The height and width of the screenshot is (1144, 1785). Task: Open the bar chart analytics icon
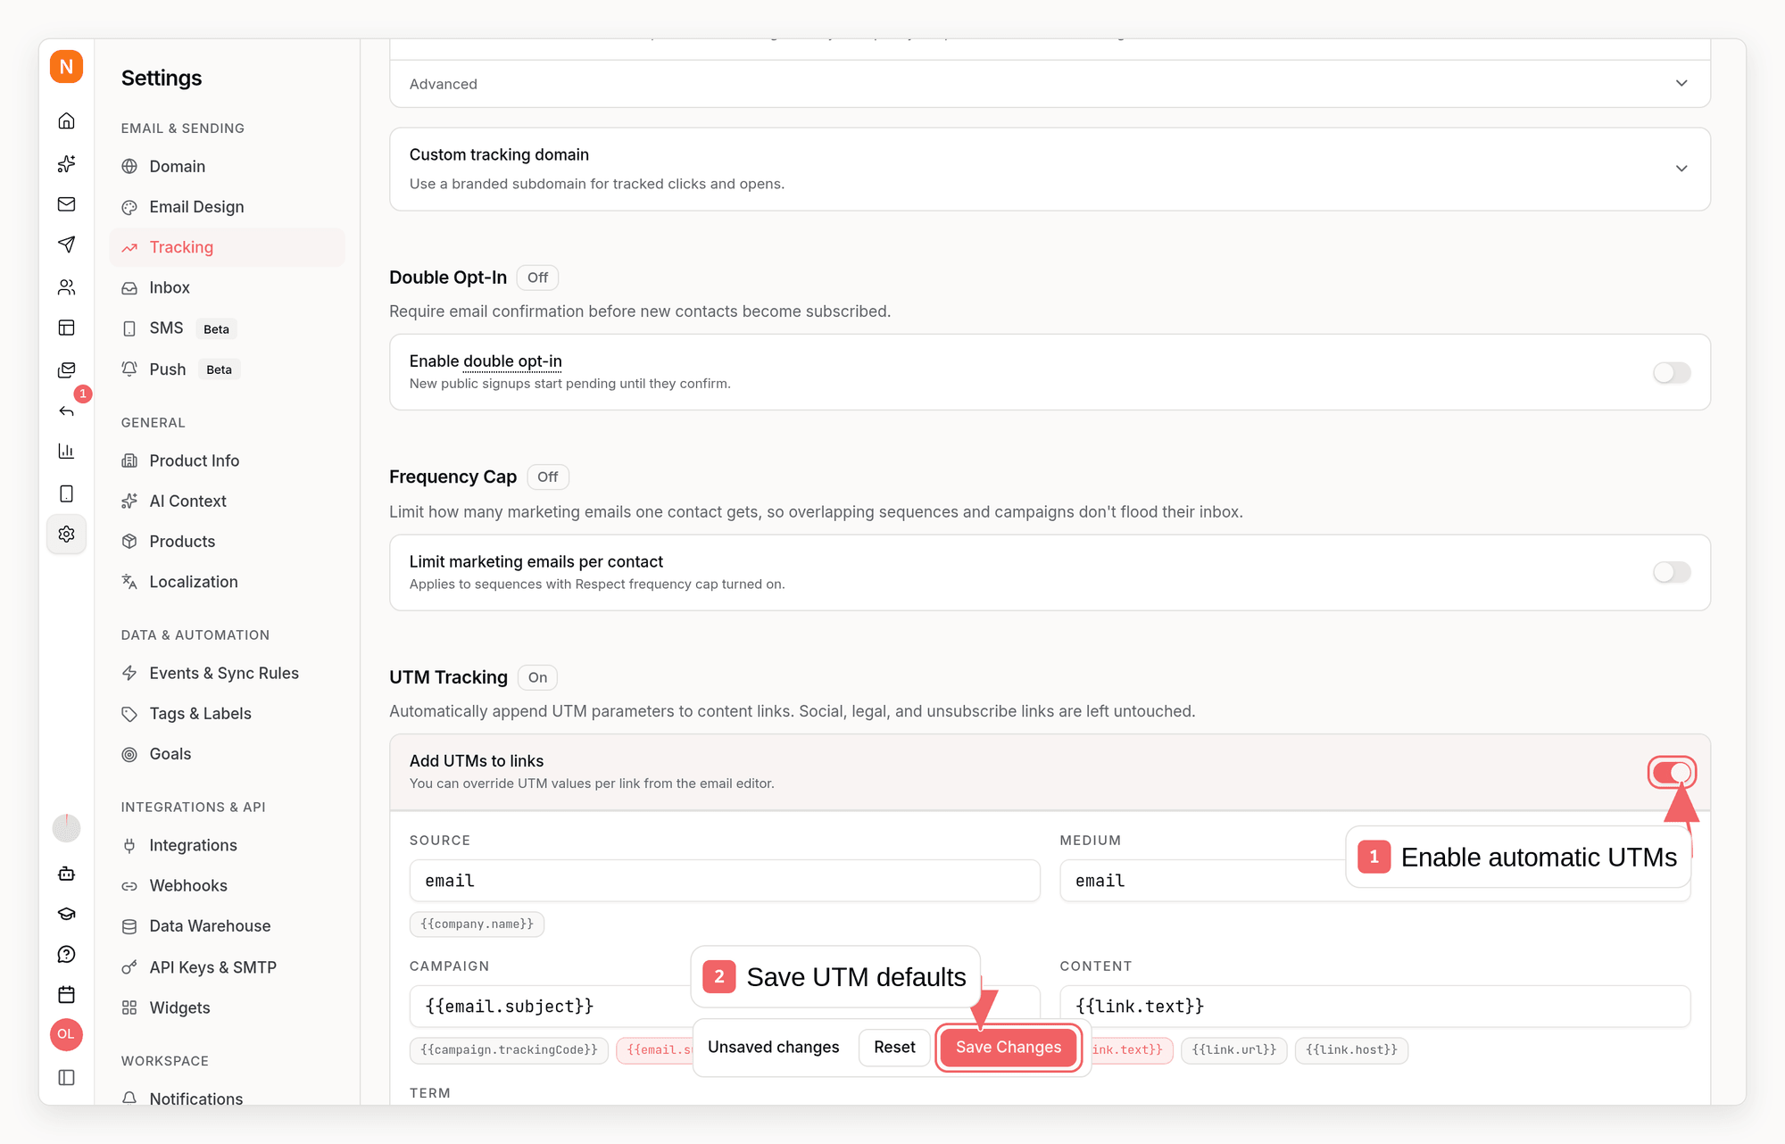tap(66, 451)
